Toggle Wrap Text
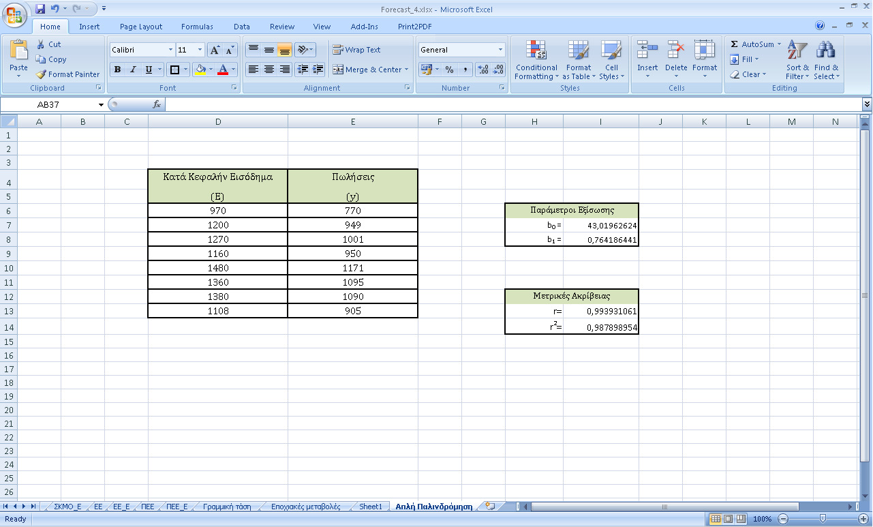Screen dimensions: 873x527 click(356, 50)
